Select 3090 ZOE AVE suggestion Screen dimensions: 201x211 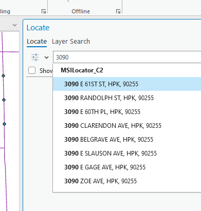pos(127,181)
